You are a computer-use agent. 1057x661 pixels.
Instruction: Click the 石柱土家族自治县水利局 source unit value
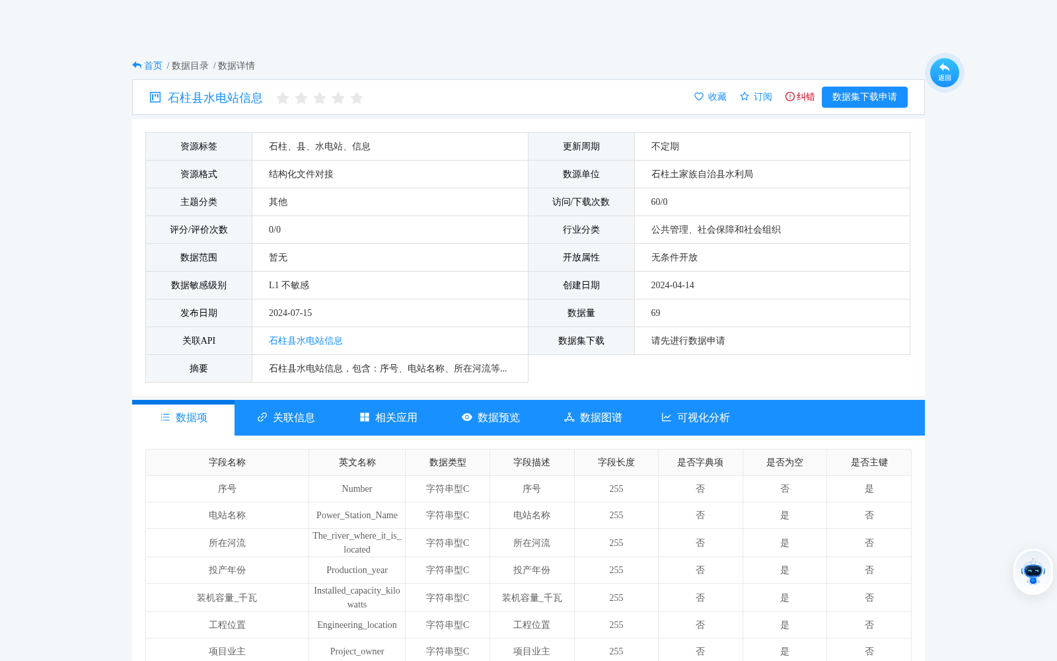pos(702,174)
